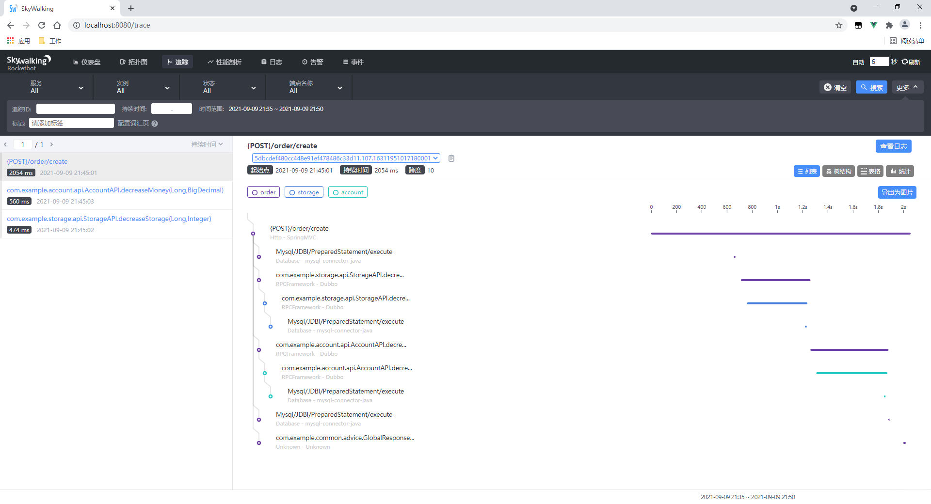Toggle auto refresh switch
The height and width of the screenshot is (504, 931).
point(858,62)
